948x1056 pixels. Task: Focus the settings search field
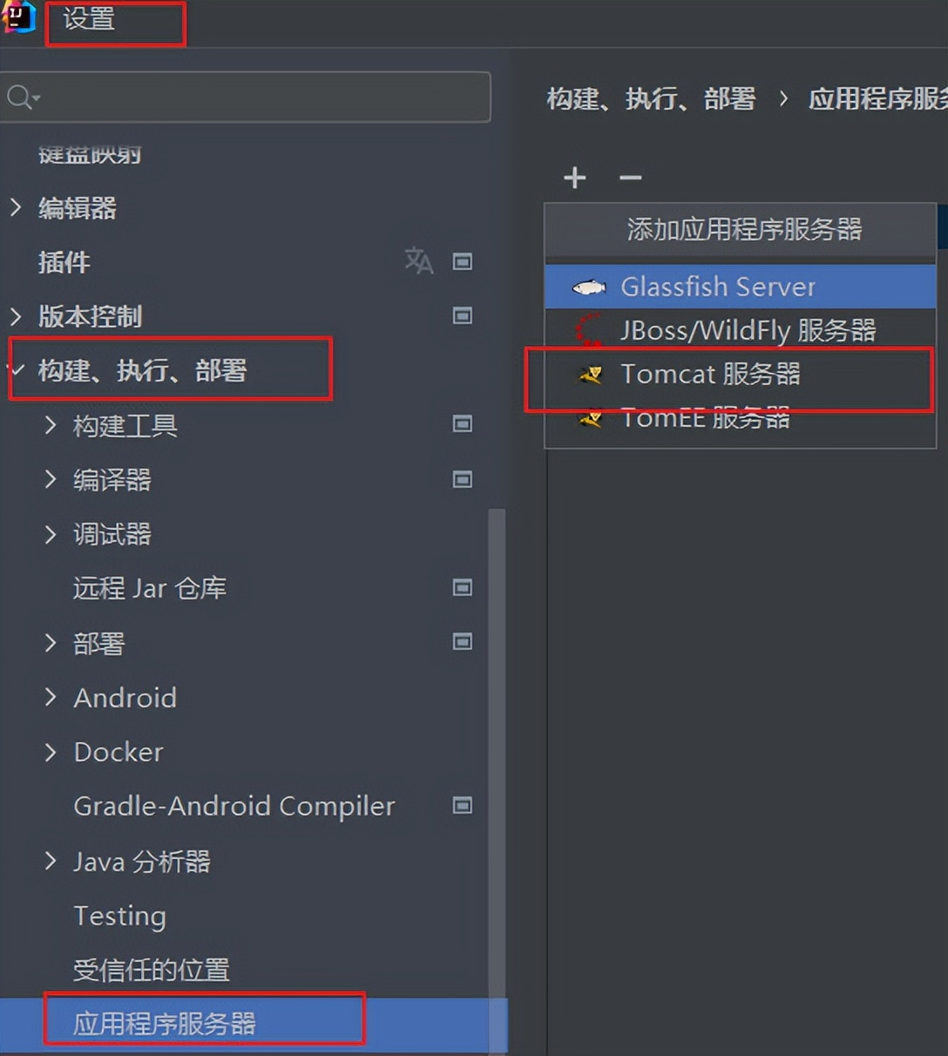(246, 97)
